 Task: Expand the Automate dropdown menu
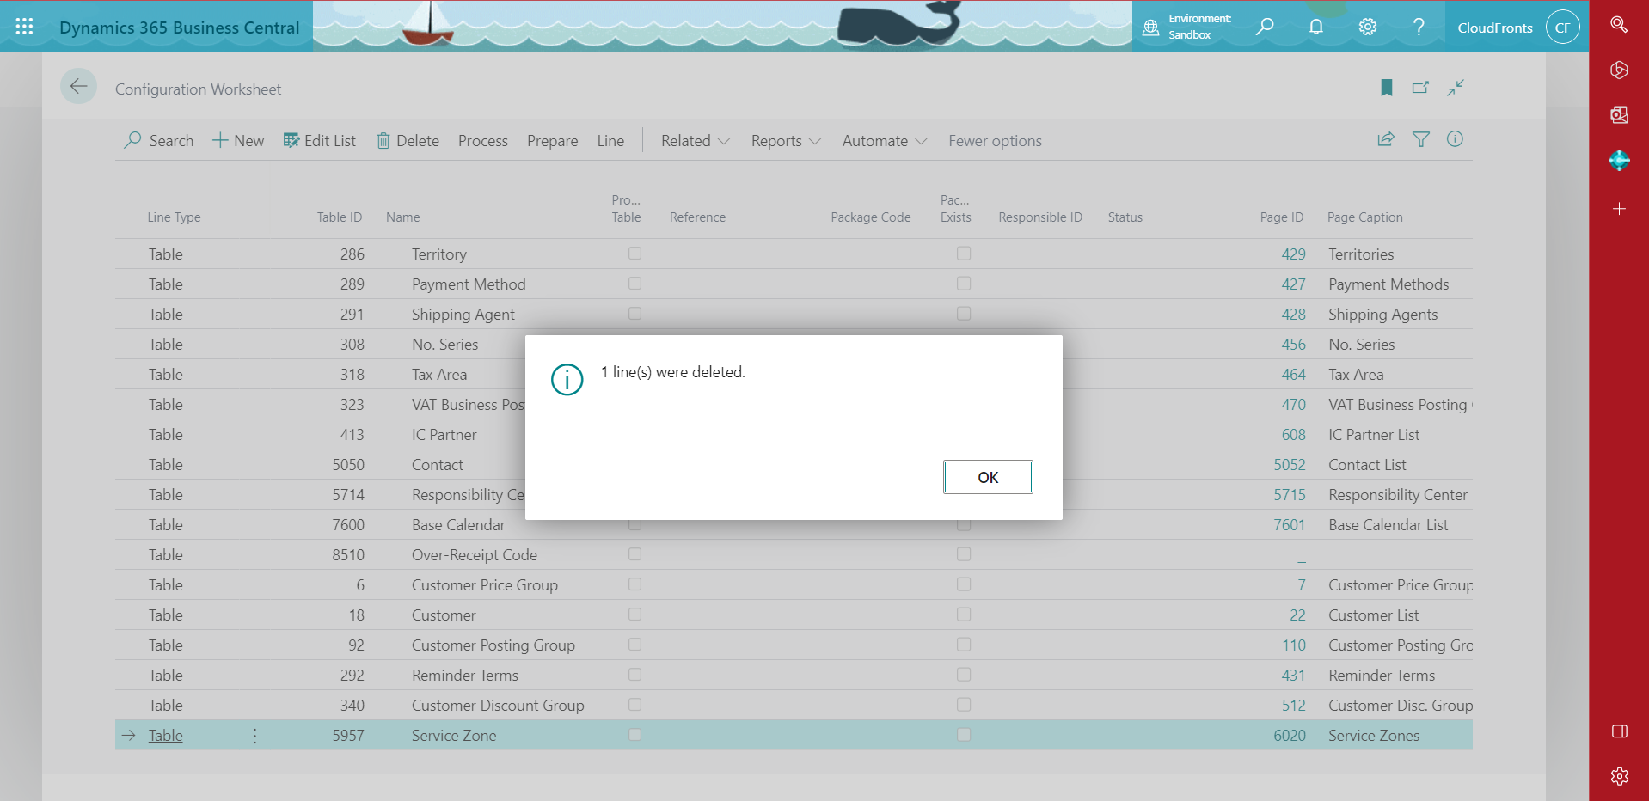[x=884, y=141]
